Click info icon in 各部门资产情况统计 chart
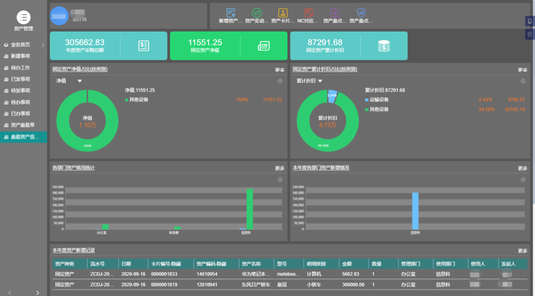Viewport: 535px width, 296px height. (280, 180)
